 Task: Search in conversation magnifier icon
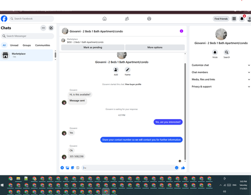coord(226,52)
